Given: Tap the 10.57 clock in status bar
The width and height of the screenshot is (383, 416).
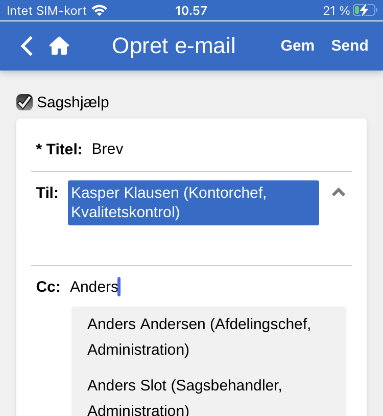Looking at the screenshot, I should [x=191, y=10].
